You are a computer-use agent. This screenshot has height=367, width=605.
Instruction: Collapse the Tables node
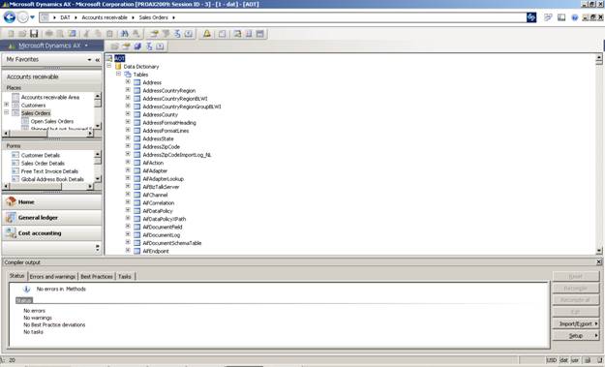pos(118,74)
